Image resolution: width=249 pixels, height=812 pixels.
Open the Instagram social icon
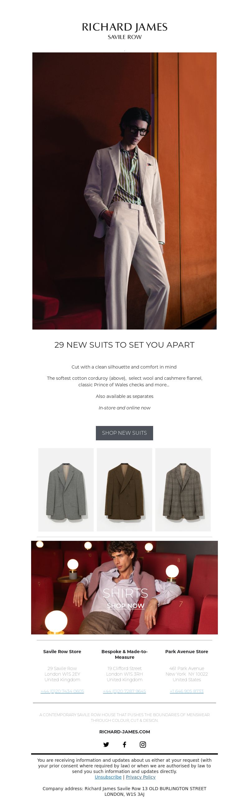pos(143,744)
